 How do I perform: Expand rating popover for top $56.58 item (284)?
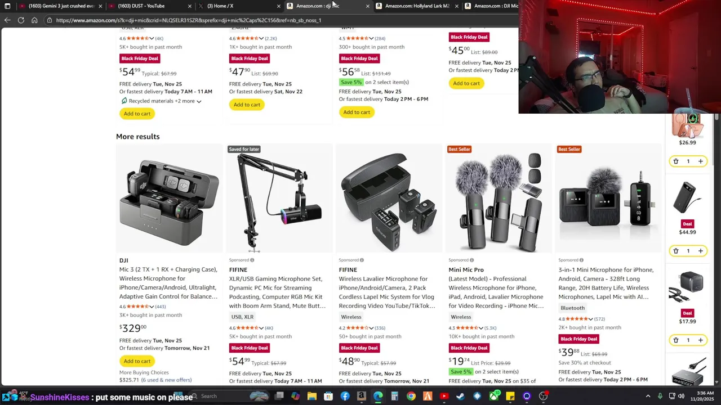coord(371,38)
